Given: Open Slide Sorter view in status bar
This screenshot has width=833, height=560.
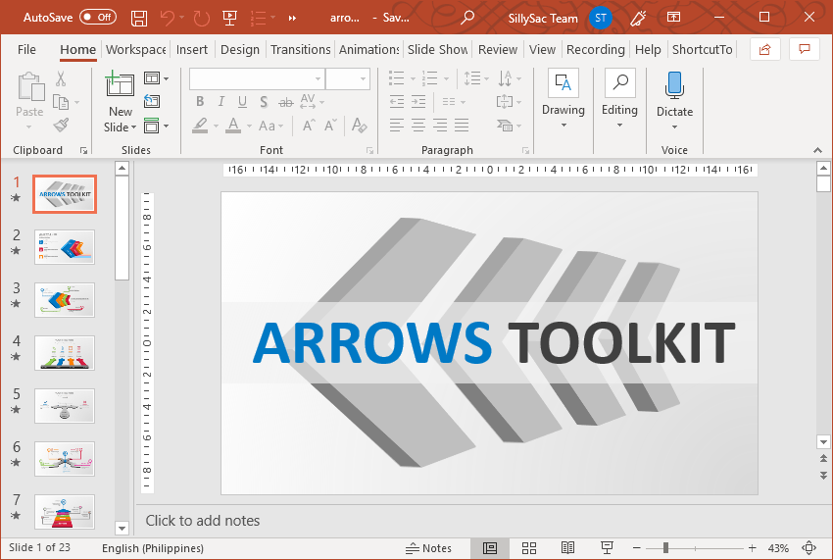Looking at the screenshot, I should pos(529,548).
